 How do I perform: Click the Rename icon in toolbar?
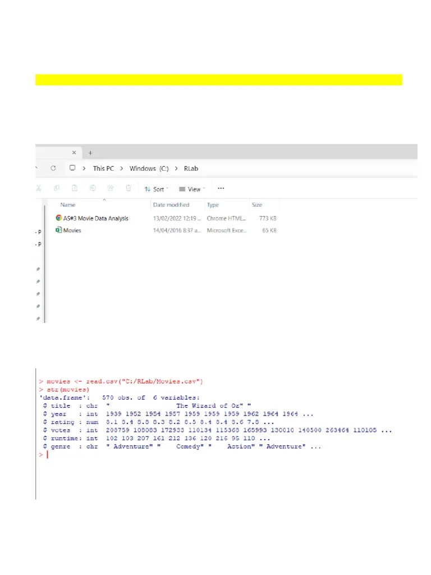tap(93, 188)
